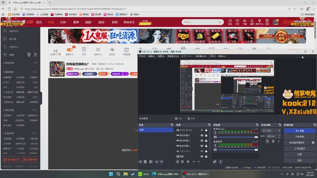
Task: Open 数据中心 icon in streamer toolbar
Action: click(98, 51)
